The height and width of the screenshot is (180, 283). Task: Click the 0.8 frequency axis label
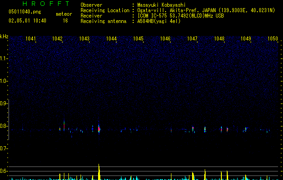coord(4,126)
